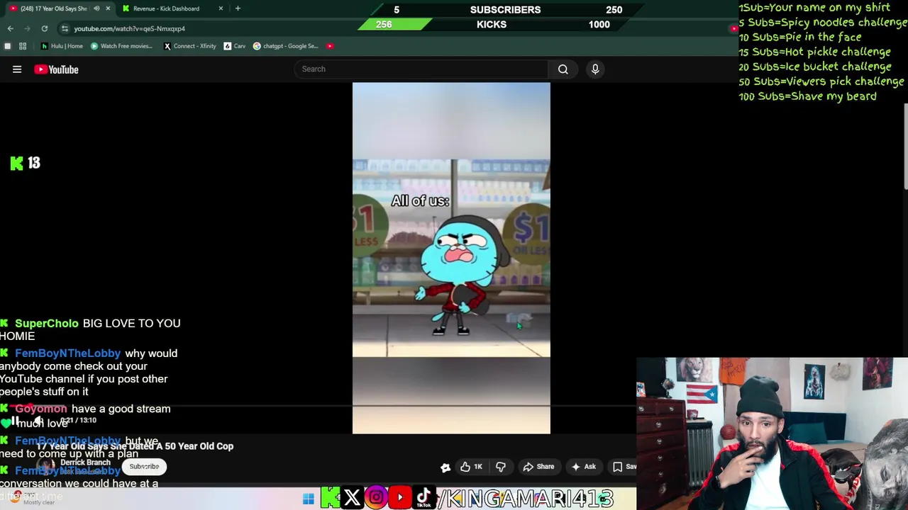Open a new browser tab
Viewport: 908px width, 510px height.
pyautogui.click(x=238, y=8)
